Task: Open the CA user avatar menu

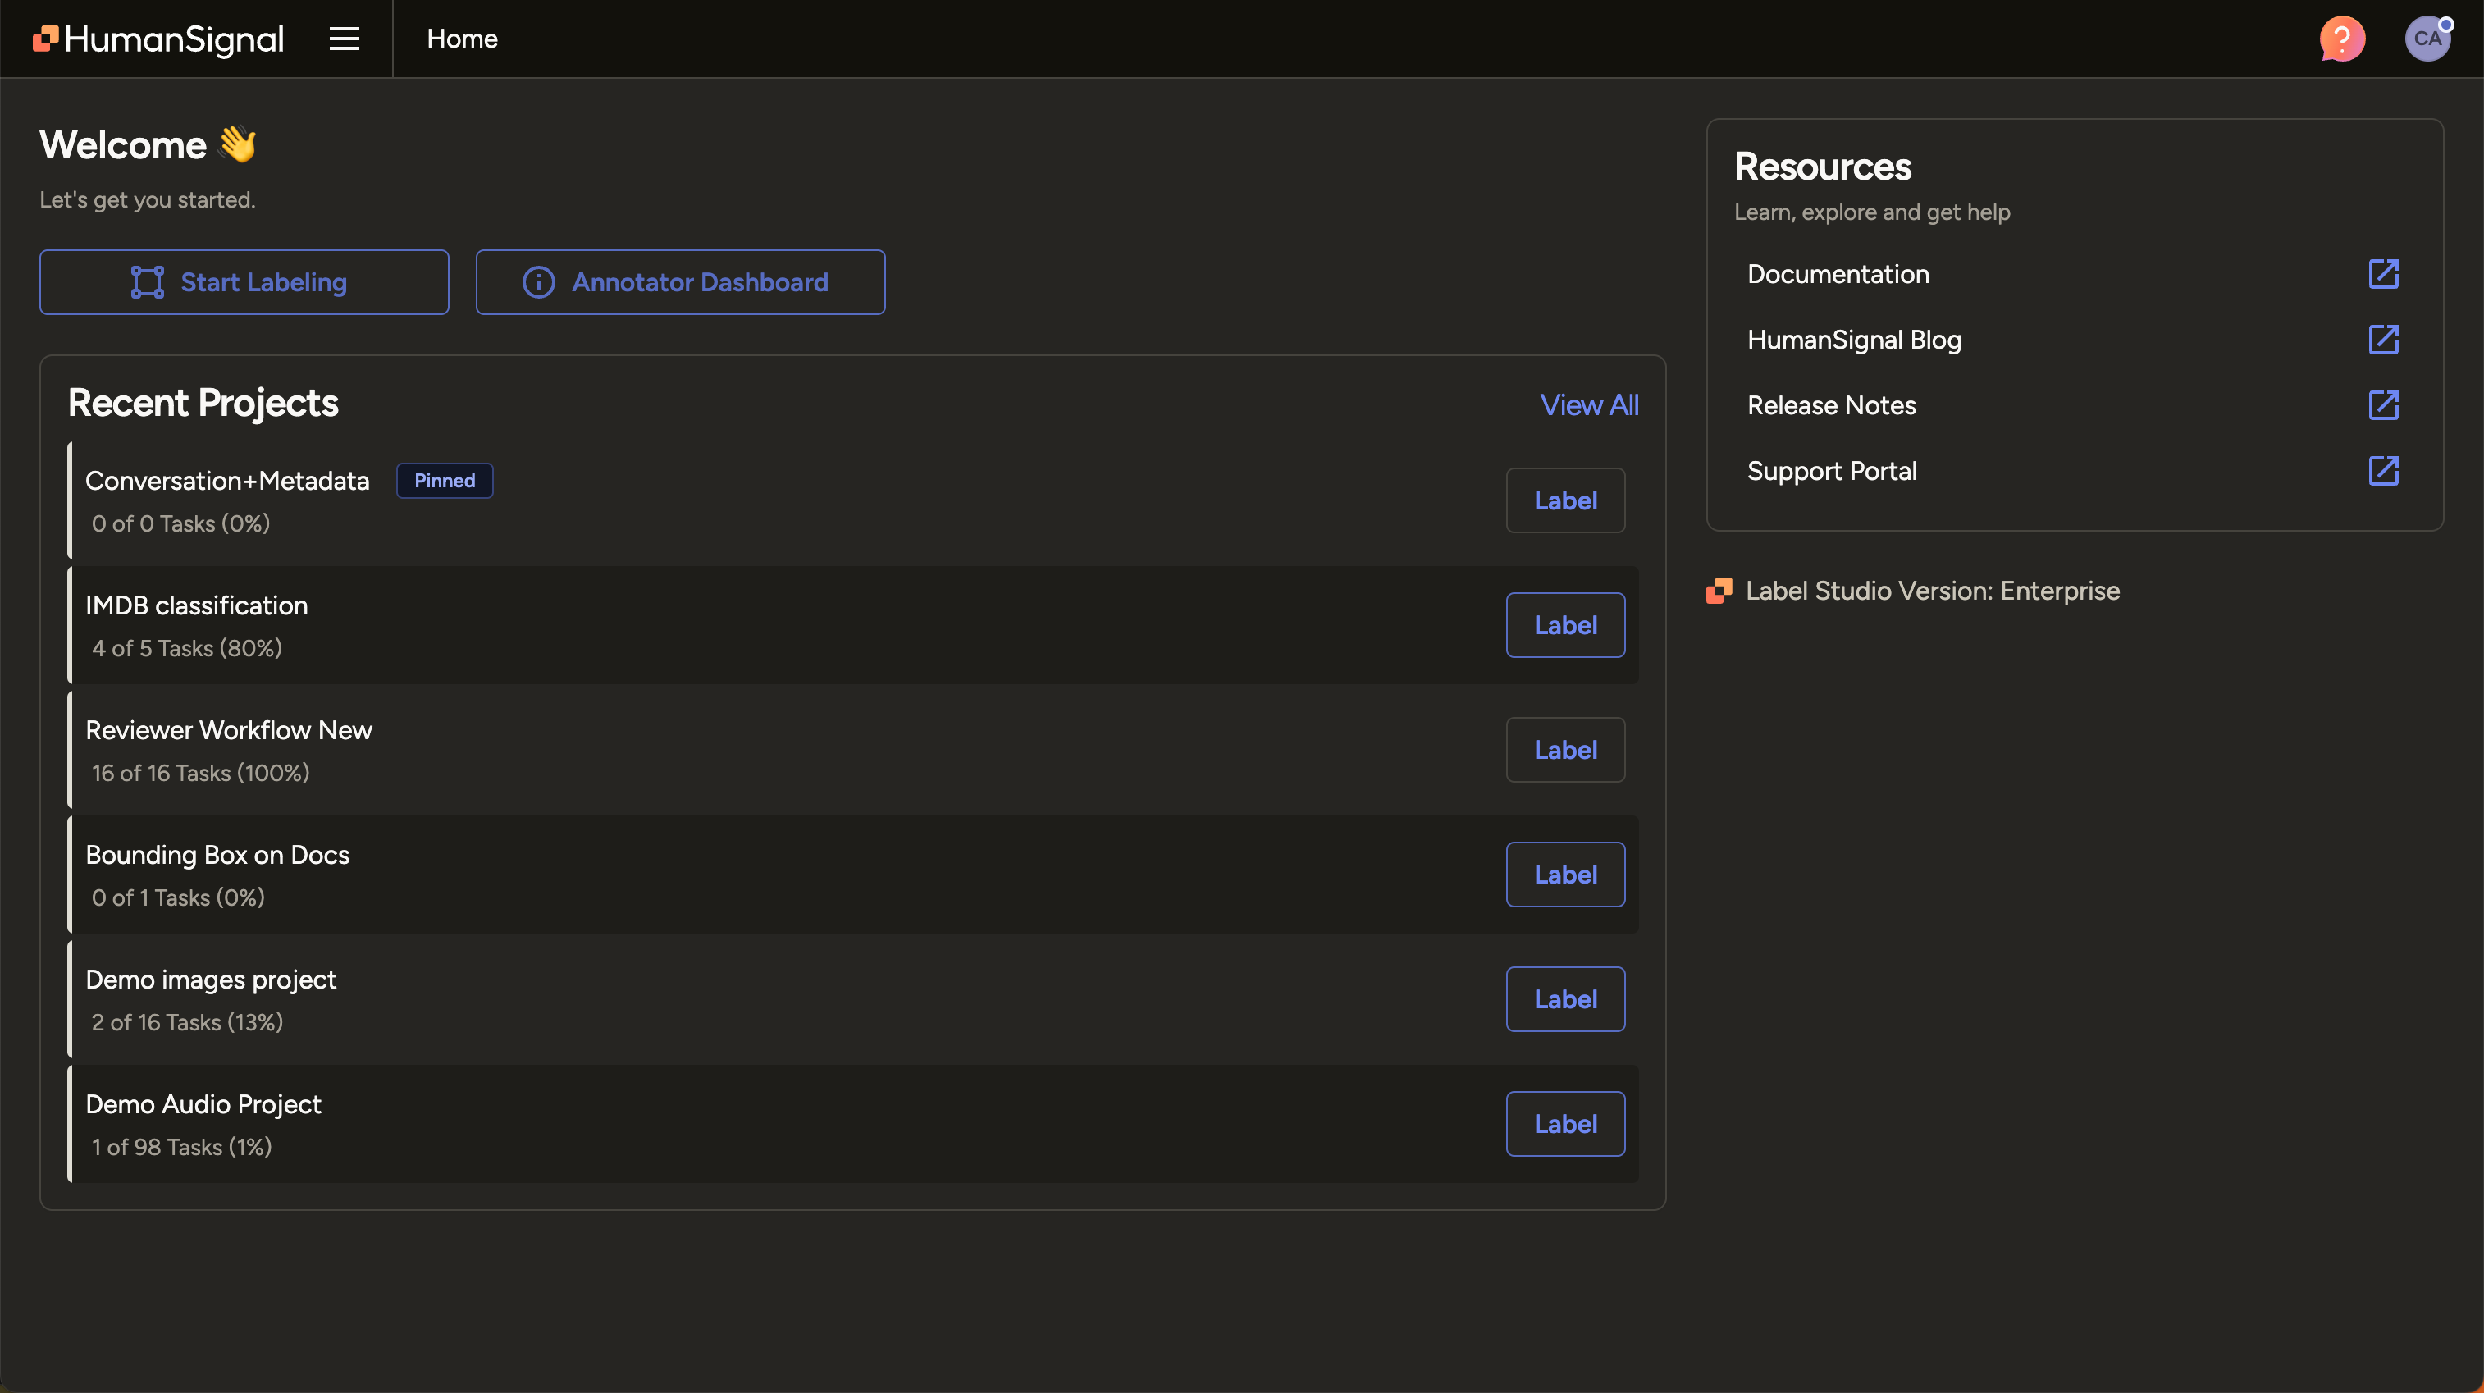Action: click(2429, 39)
